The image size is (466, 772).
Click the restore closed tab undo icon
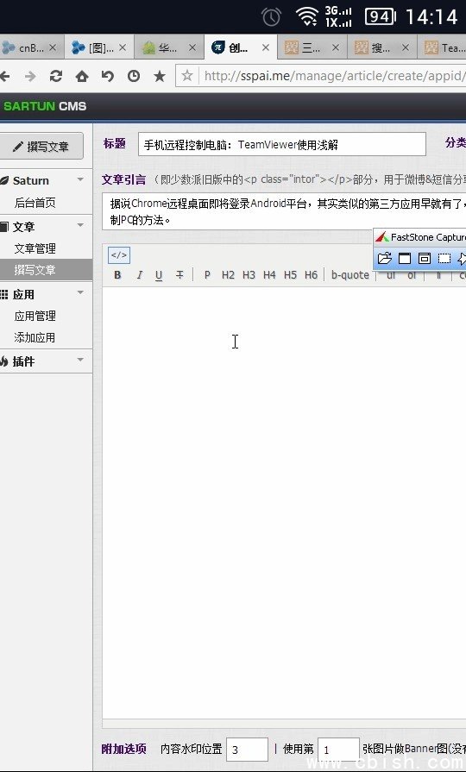point(107,76)
